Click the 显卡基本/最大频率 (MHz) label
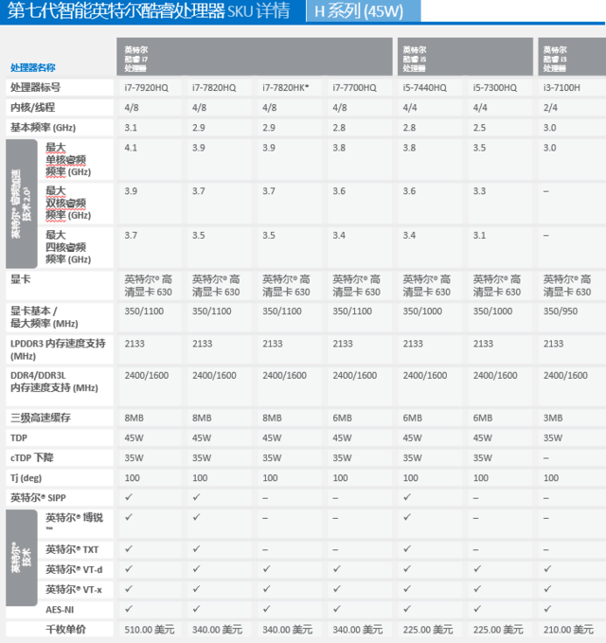 tap(45, 317)
